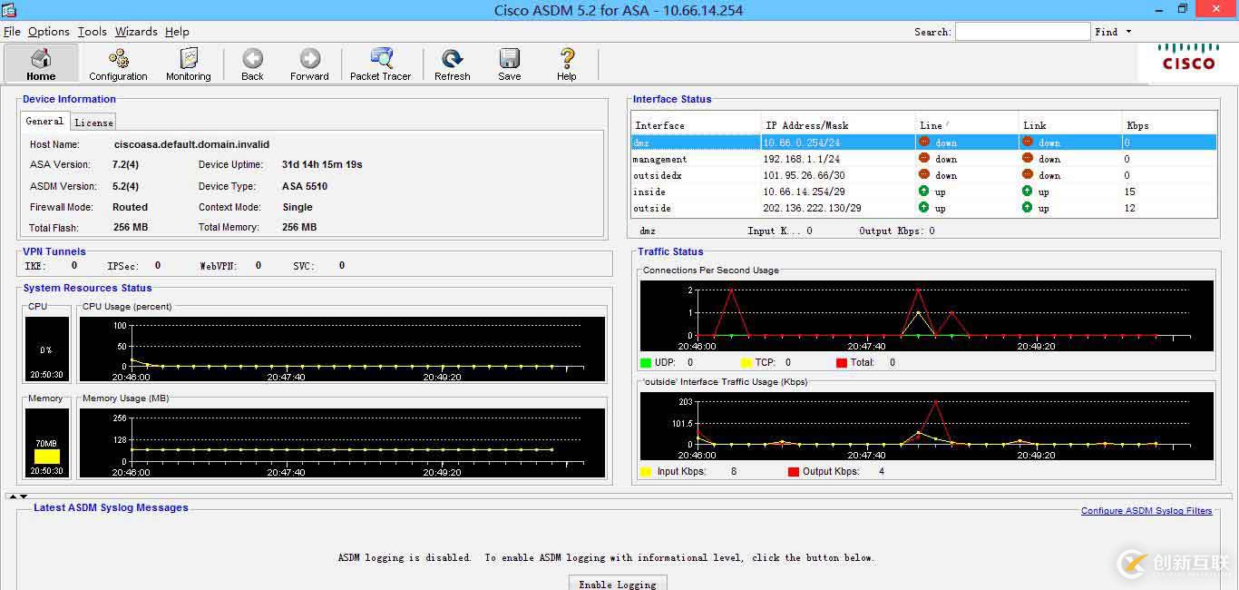The width and height of the screenshot is (1239, 590).
Task: Click the Home toolbar icon
Action: tap(41, 64)
